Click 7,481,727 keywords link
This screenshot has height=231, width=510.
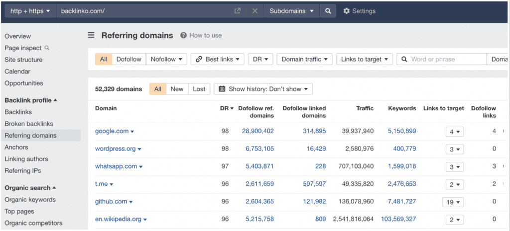tap(402, 201)
